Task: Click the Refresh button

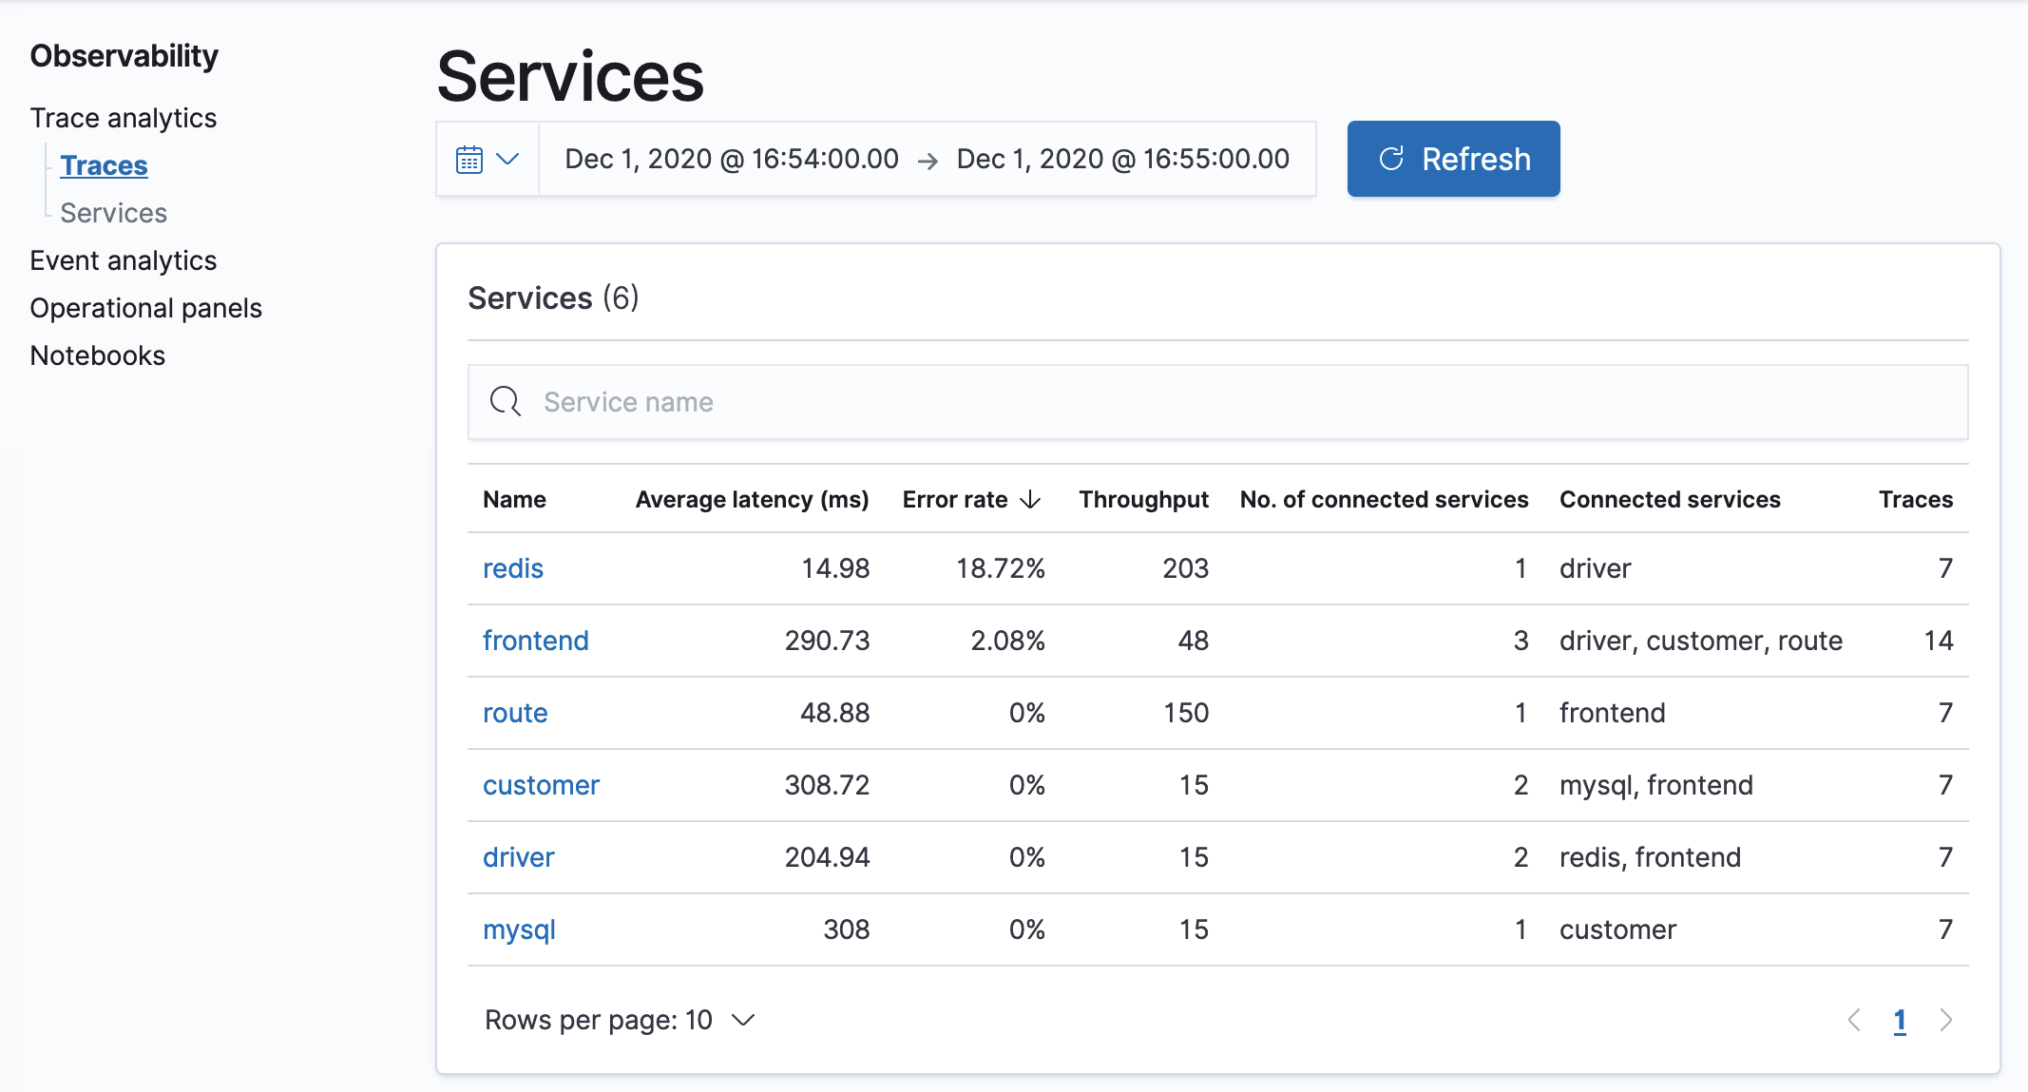Action: click(x=1453, y=159)
